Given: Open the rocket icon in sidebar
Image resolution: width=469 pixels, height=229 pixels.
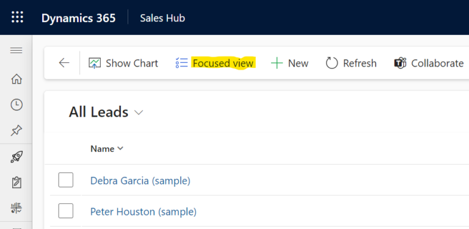Looking at the screenshot, I should [16, 157].
